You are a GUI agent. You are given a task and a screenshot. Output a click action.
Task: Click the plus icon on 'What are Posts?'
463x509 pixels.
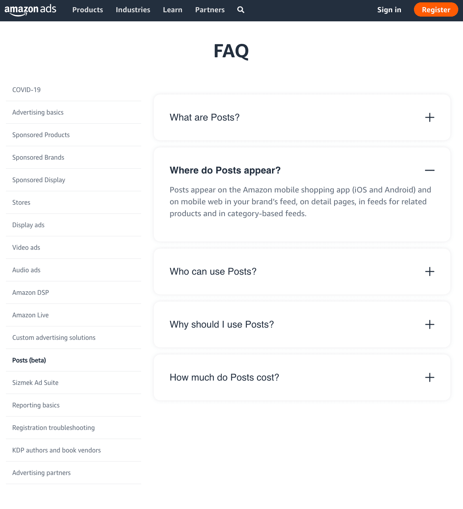429,117
